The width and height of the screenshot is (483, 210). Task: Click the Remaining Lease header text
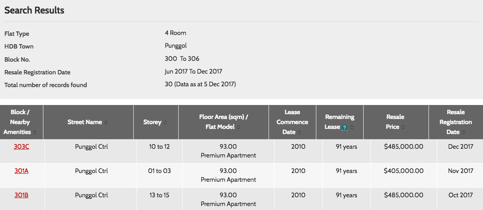point(339,122)
